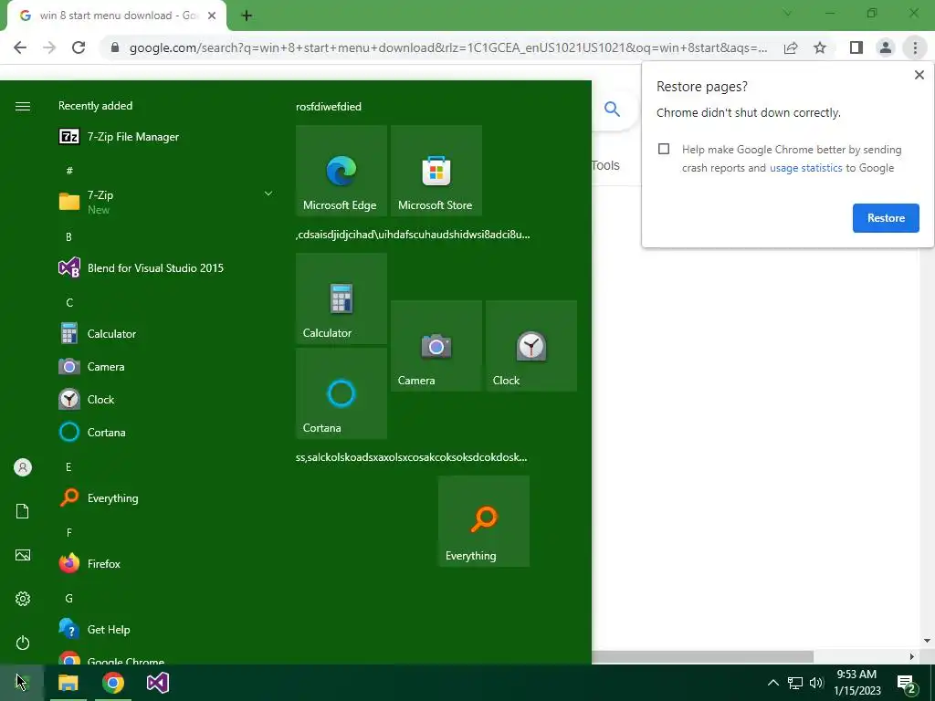The image size is (935, 701).
Task: Open Settings gear in Start sidebar
Action: (23, 599)
